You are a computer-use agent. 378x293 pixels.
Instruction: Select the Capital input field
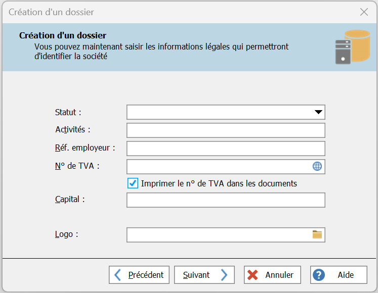(225, 200)
